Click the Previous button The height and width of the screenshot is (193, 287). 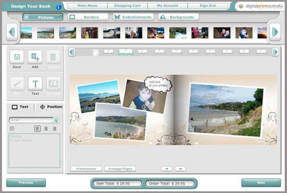[26, 183]
